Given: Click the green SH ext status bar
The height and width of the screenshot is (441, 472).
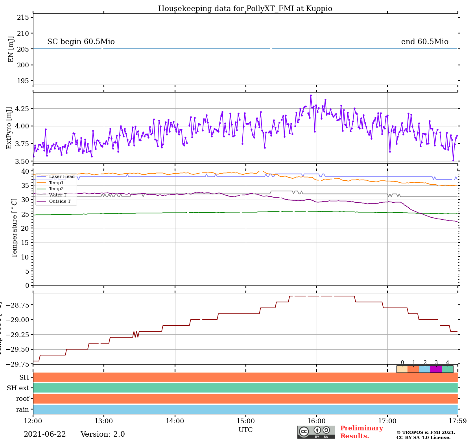Looking at the screenshot, I should [245, 388].
